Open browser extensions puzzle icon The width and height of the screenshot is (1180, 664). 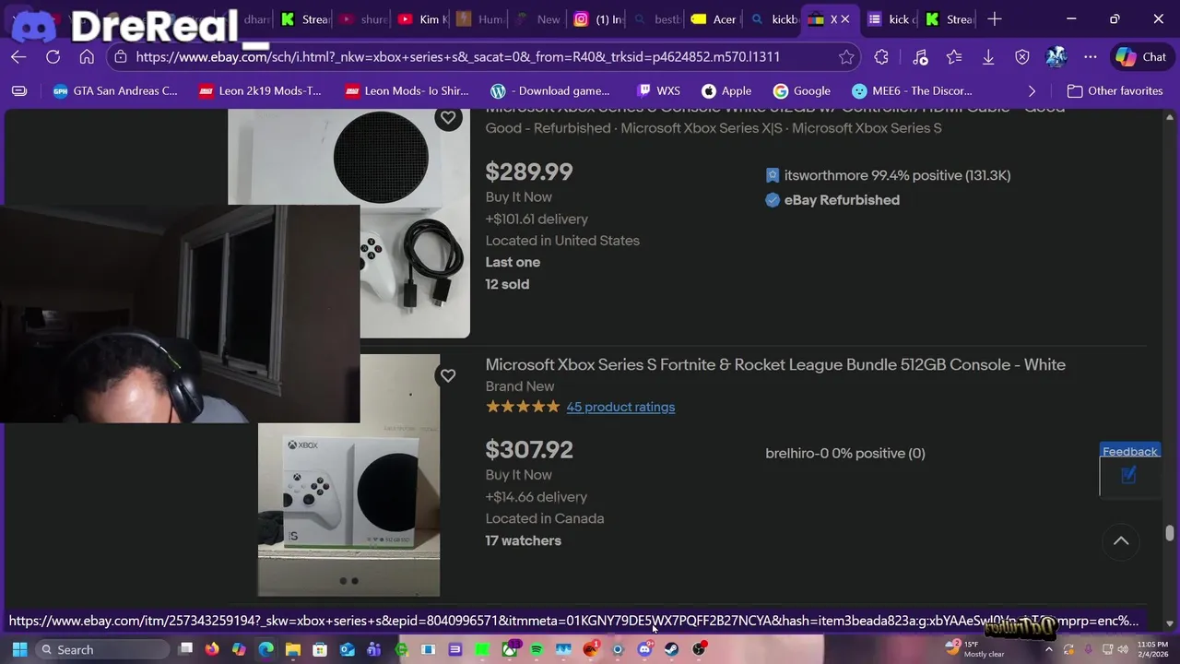[x=881, y=56]
